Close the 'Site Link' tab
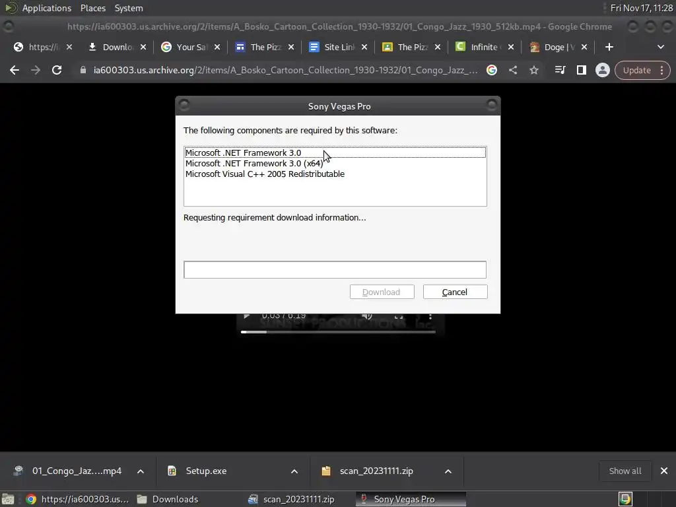Viewport: 676px width, 507px height. click(x=364, y=47)
